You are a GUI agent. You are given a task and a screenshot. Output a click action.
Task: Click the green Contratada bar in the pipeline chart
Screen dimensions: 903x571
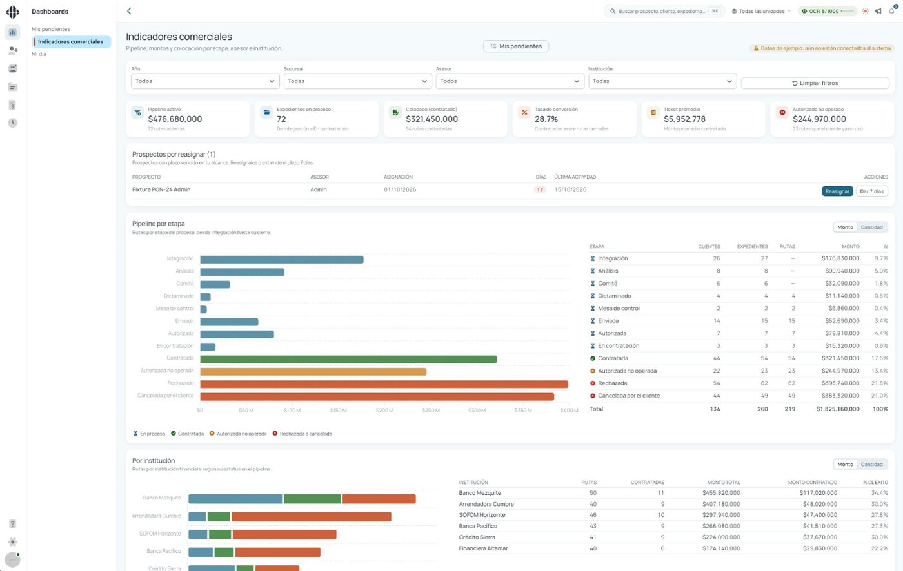[348, 359]
